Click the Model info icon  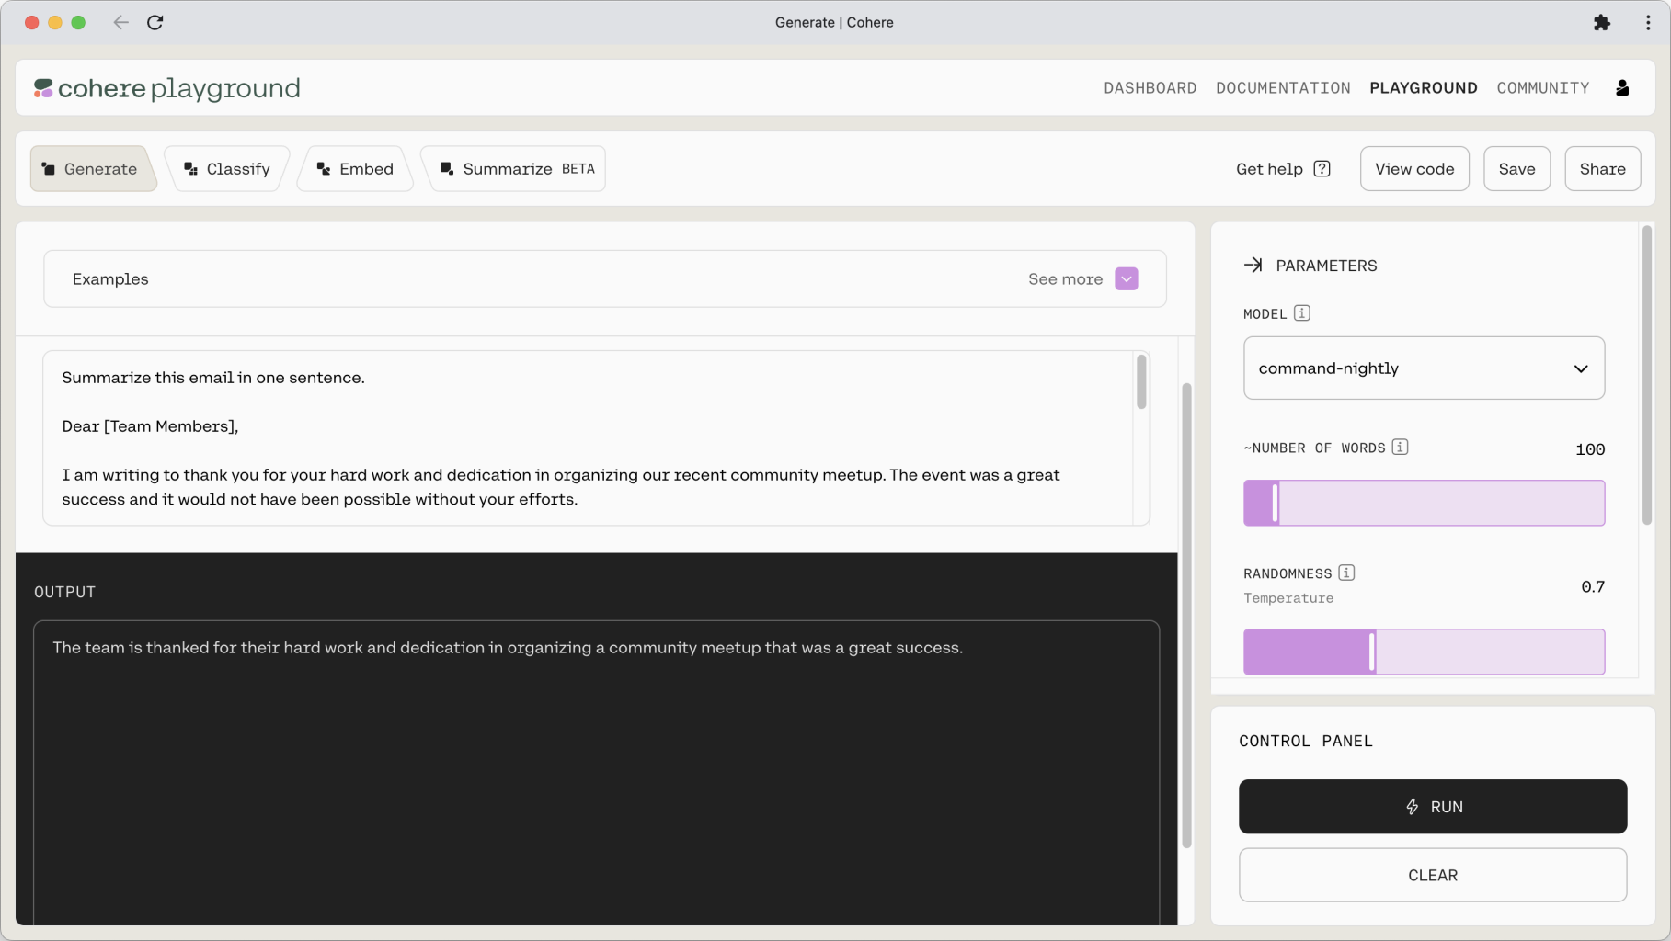(1301, 313)
